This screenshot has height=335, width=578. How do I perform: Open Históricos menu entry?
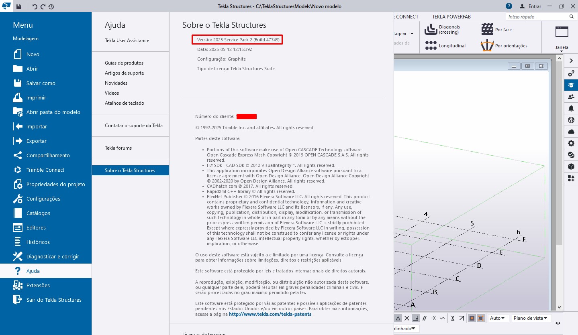[x=46, y=242]
